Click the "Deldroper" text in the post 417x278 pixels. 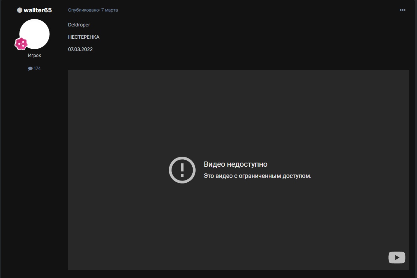[79, 25]
